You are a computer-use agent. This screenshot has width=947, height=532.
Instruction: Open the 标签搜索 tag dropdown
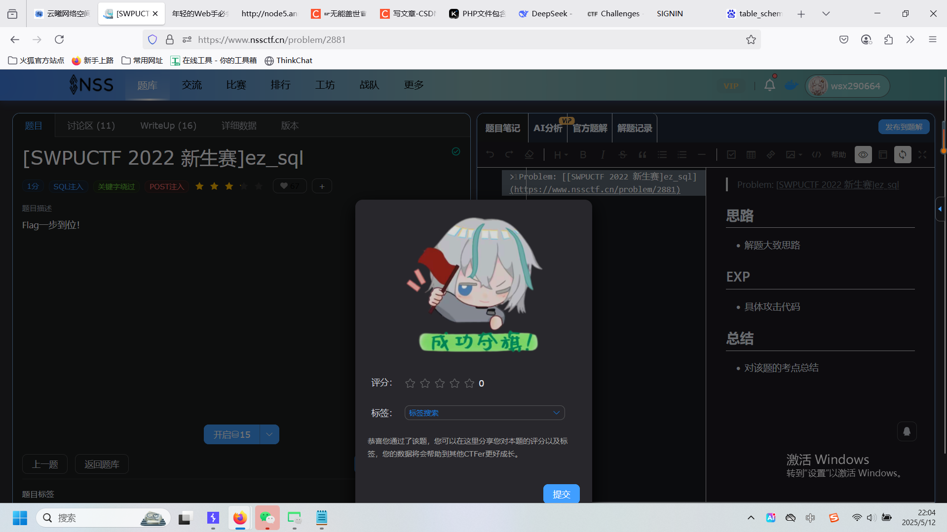coord(485,413)
